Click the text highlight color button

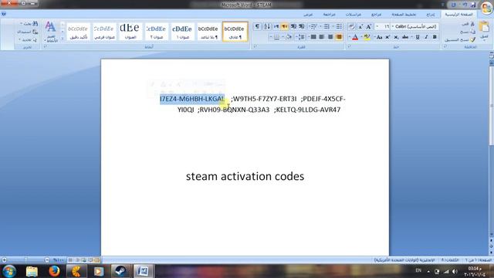point(367,37)
